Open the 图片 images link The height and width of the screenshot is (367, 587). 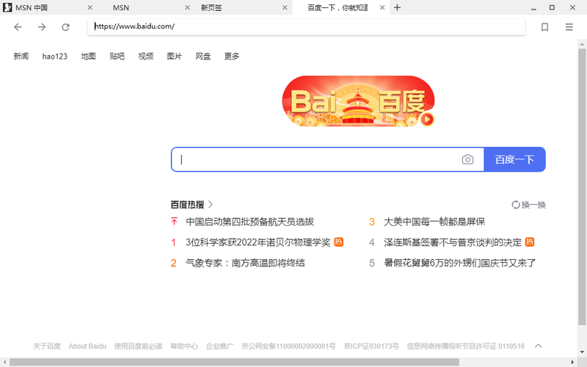pos(175,57)
